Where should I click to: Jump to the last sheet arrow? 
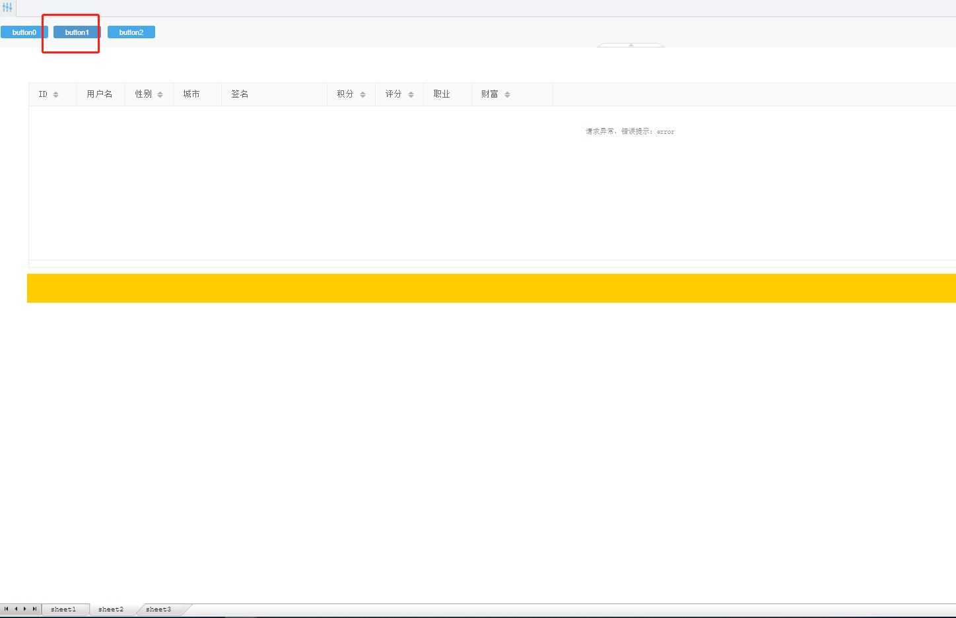[x=34, y=609]
